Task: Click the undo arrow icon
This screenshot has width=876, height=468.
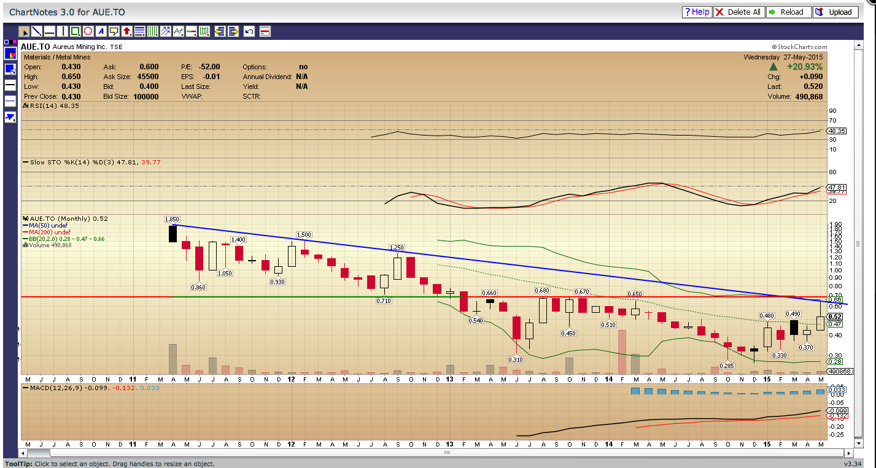Action: (x=249, y=31)
